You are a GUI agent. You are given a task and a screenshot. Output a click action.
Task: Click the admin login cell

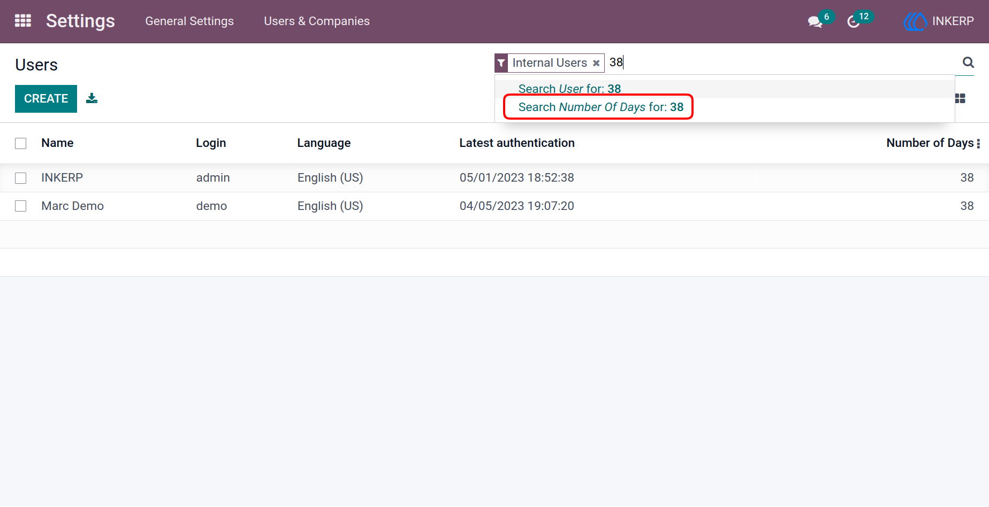pyautogui.click(x=213, y=178)
